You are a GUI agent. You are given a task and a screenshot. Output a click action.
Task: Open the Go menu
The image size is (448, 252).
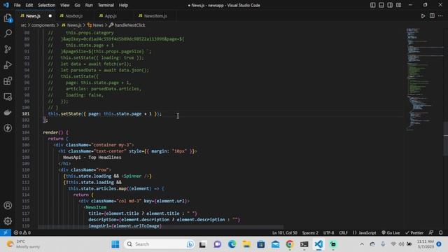pos(78,5)
